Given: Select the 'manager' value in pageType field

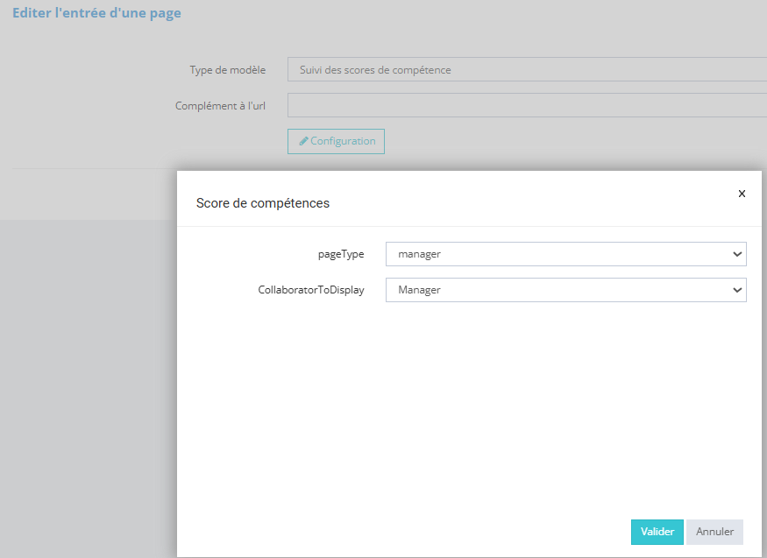Looking at the screenshot, I should (419, 254).
